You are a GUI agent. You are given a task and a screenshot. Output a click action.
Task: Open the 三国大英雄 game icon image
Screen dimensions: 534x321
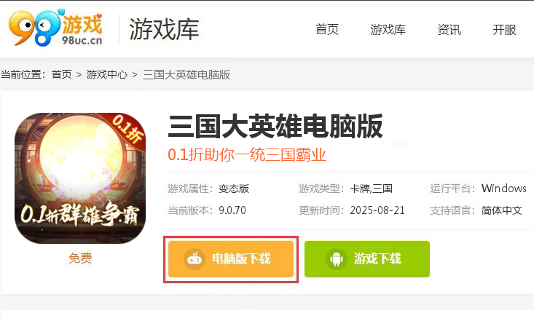click(x=80, y=178)
